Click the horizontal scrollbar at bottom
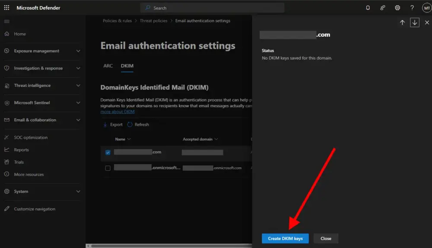The height and width of the screenshot is (248, 432). [x=172, y=246]
